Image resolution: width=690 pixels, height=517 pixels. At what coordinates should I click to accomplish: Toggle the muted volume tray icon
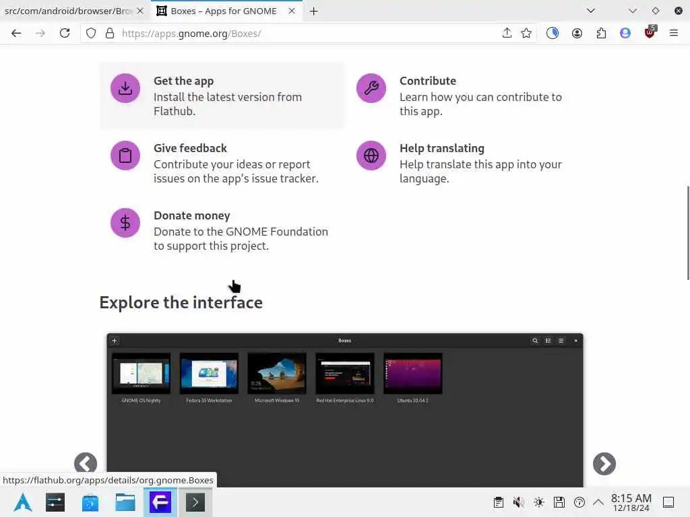pyautogui.click(x=518, y=502)
